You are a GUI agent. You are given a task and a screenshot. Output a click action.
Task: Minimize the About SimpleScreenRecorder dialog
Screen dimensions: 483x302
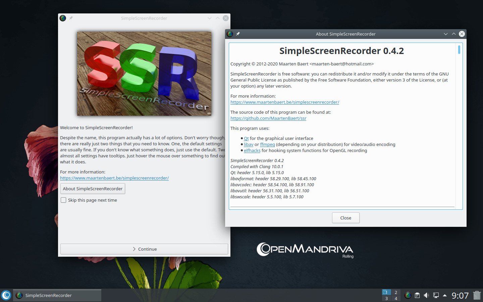tap(446, 34)
